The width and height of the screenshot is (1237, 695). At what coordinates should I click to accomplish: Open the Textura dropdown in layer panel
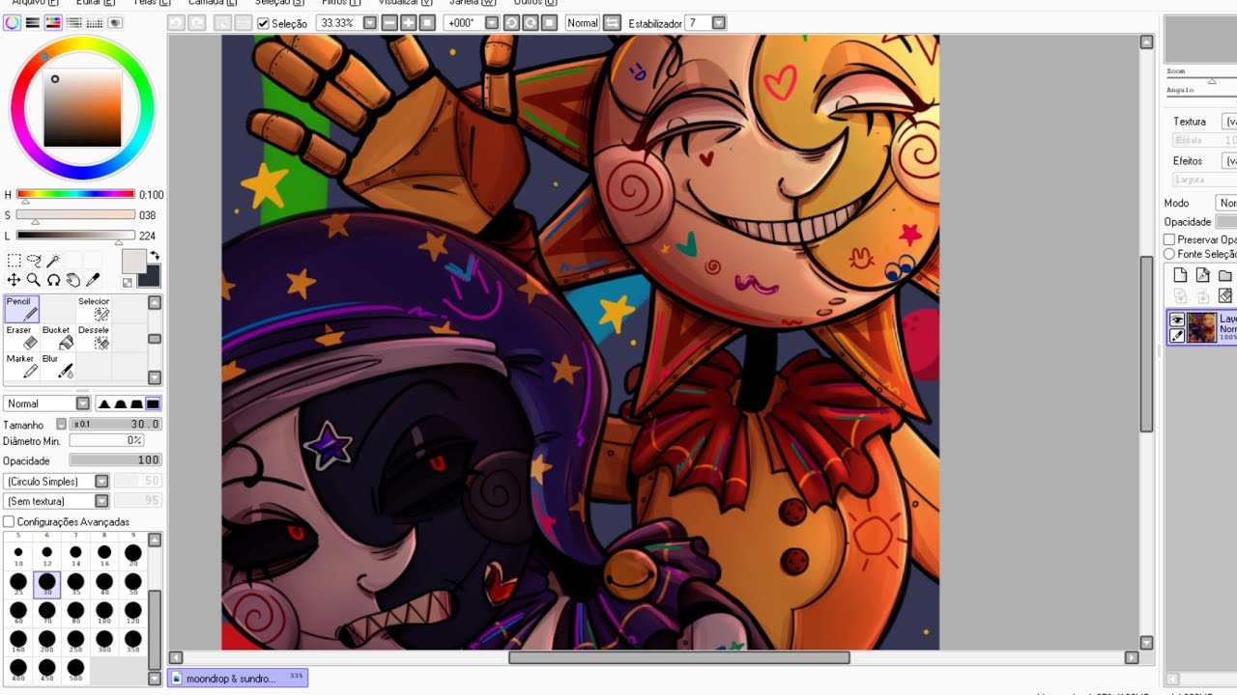coord(1229,122)
